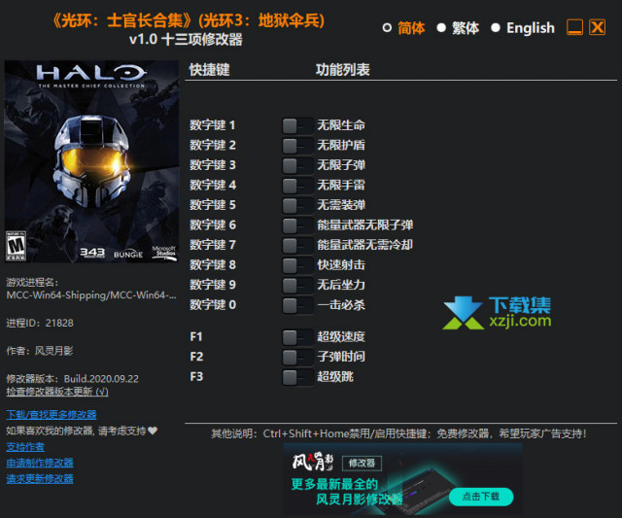Click the MCC-Win64-Shipping process name
Image resolution: width=622 pixels, height=518 pixels.
click(91, 295)
